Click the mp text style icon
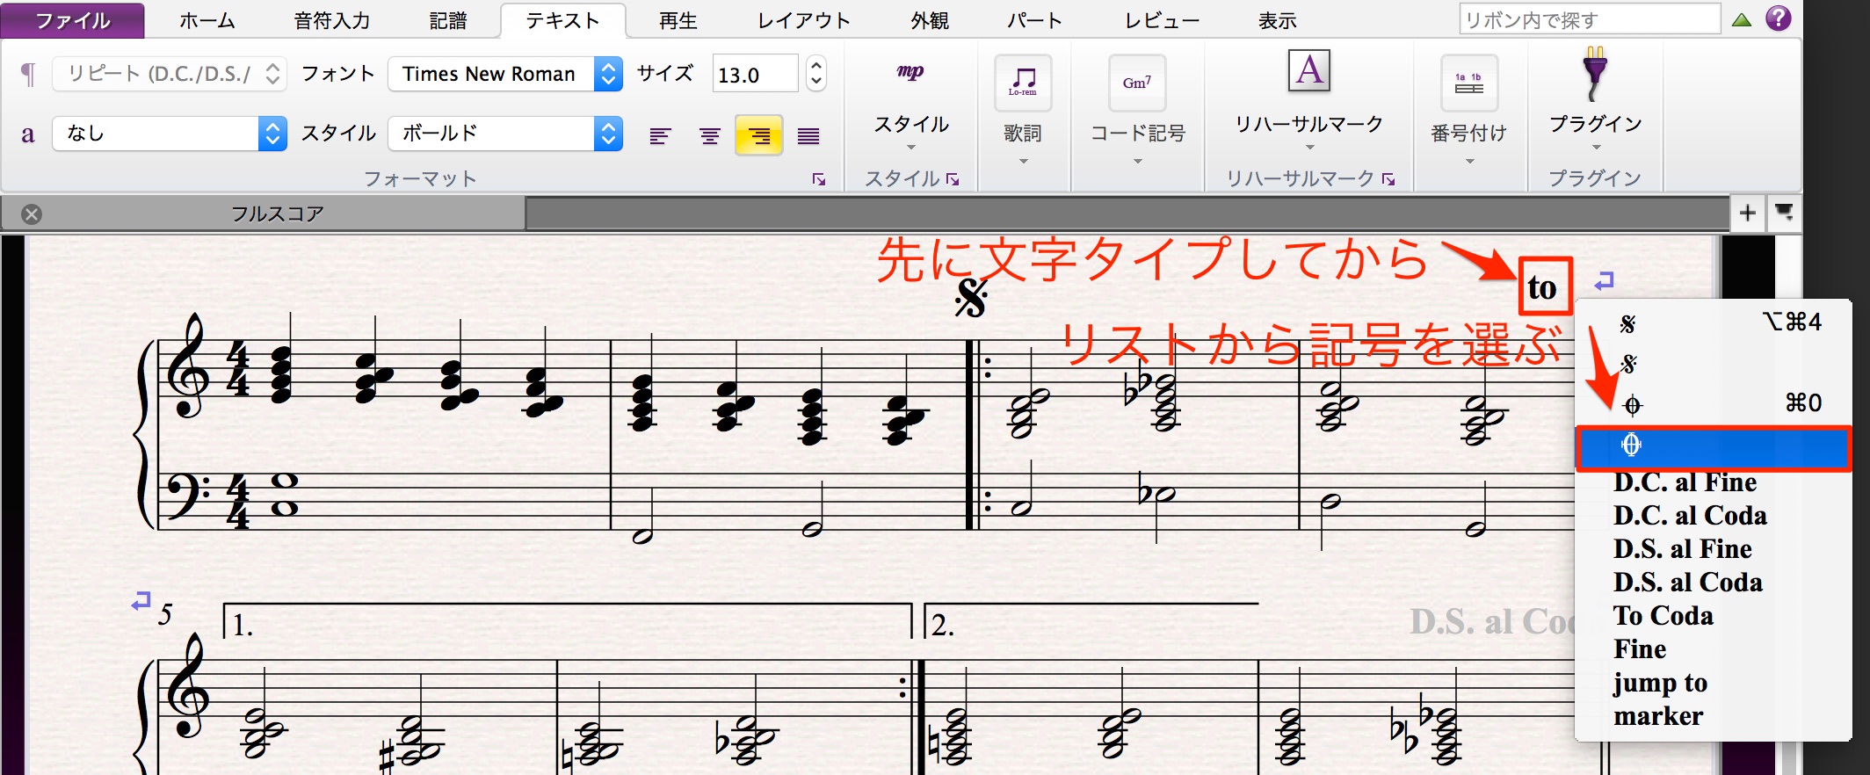Viewport: 1870px width, 775px height. (910, 72)
